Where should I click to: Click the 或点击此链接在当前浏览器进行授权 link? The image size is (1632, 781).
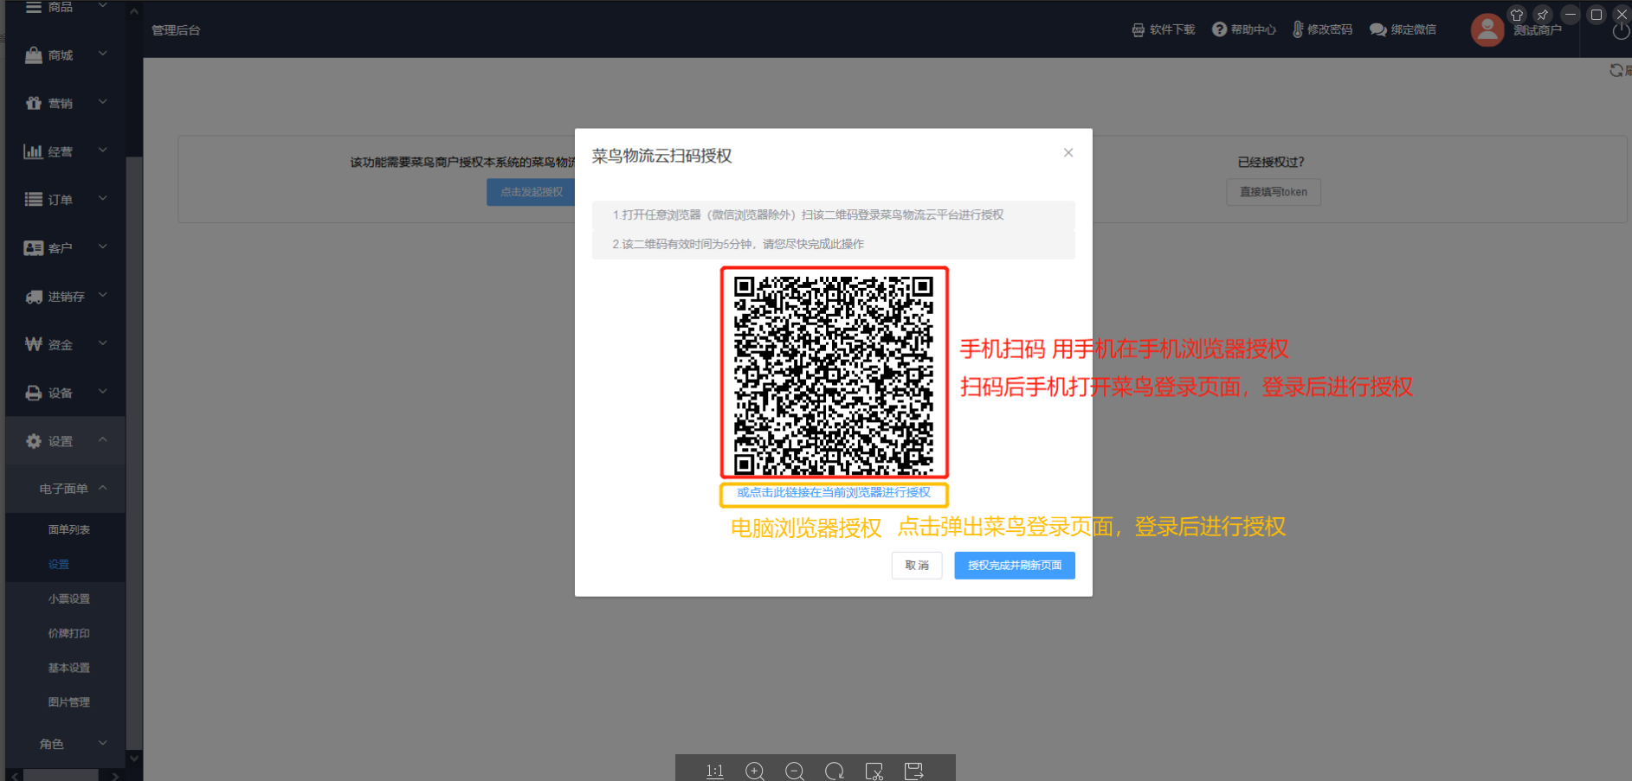(x=834, y=493)
